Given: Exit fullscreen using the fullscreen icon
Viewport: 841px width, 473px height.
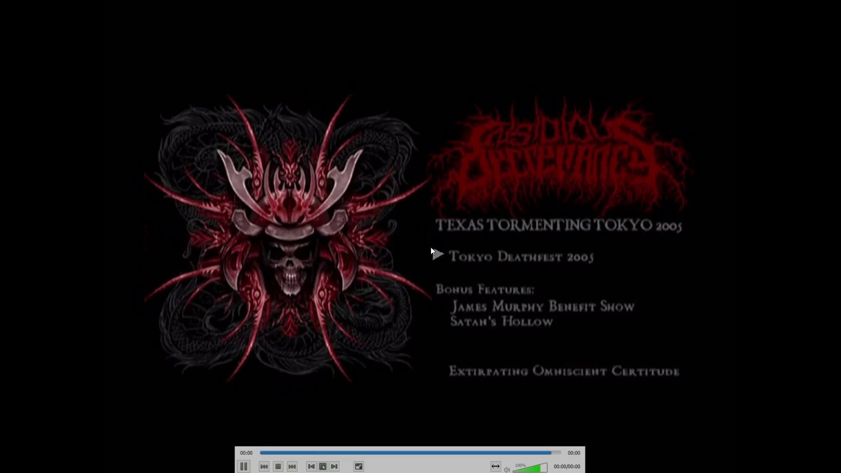Looking at the screenshot, I should [359, 466].
